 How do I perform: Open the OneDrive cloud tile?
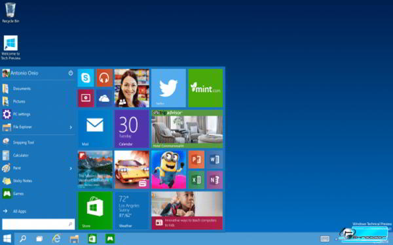[x=104, y=98]
